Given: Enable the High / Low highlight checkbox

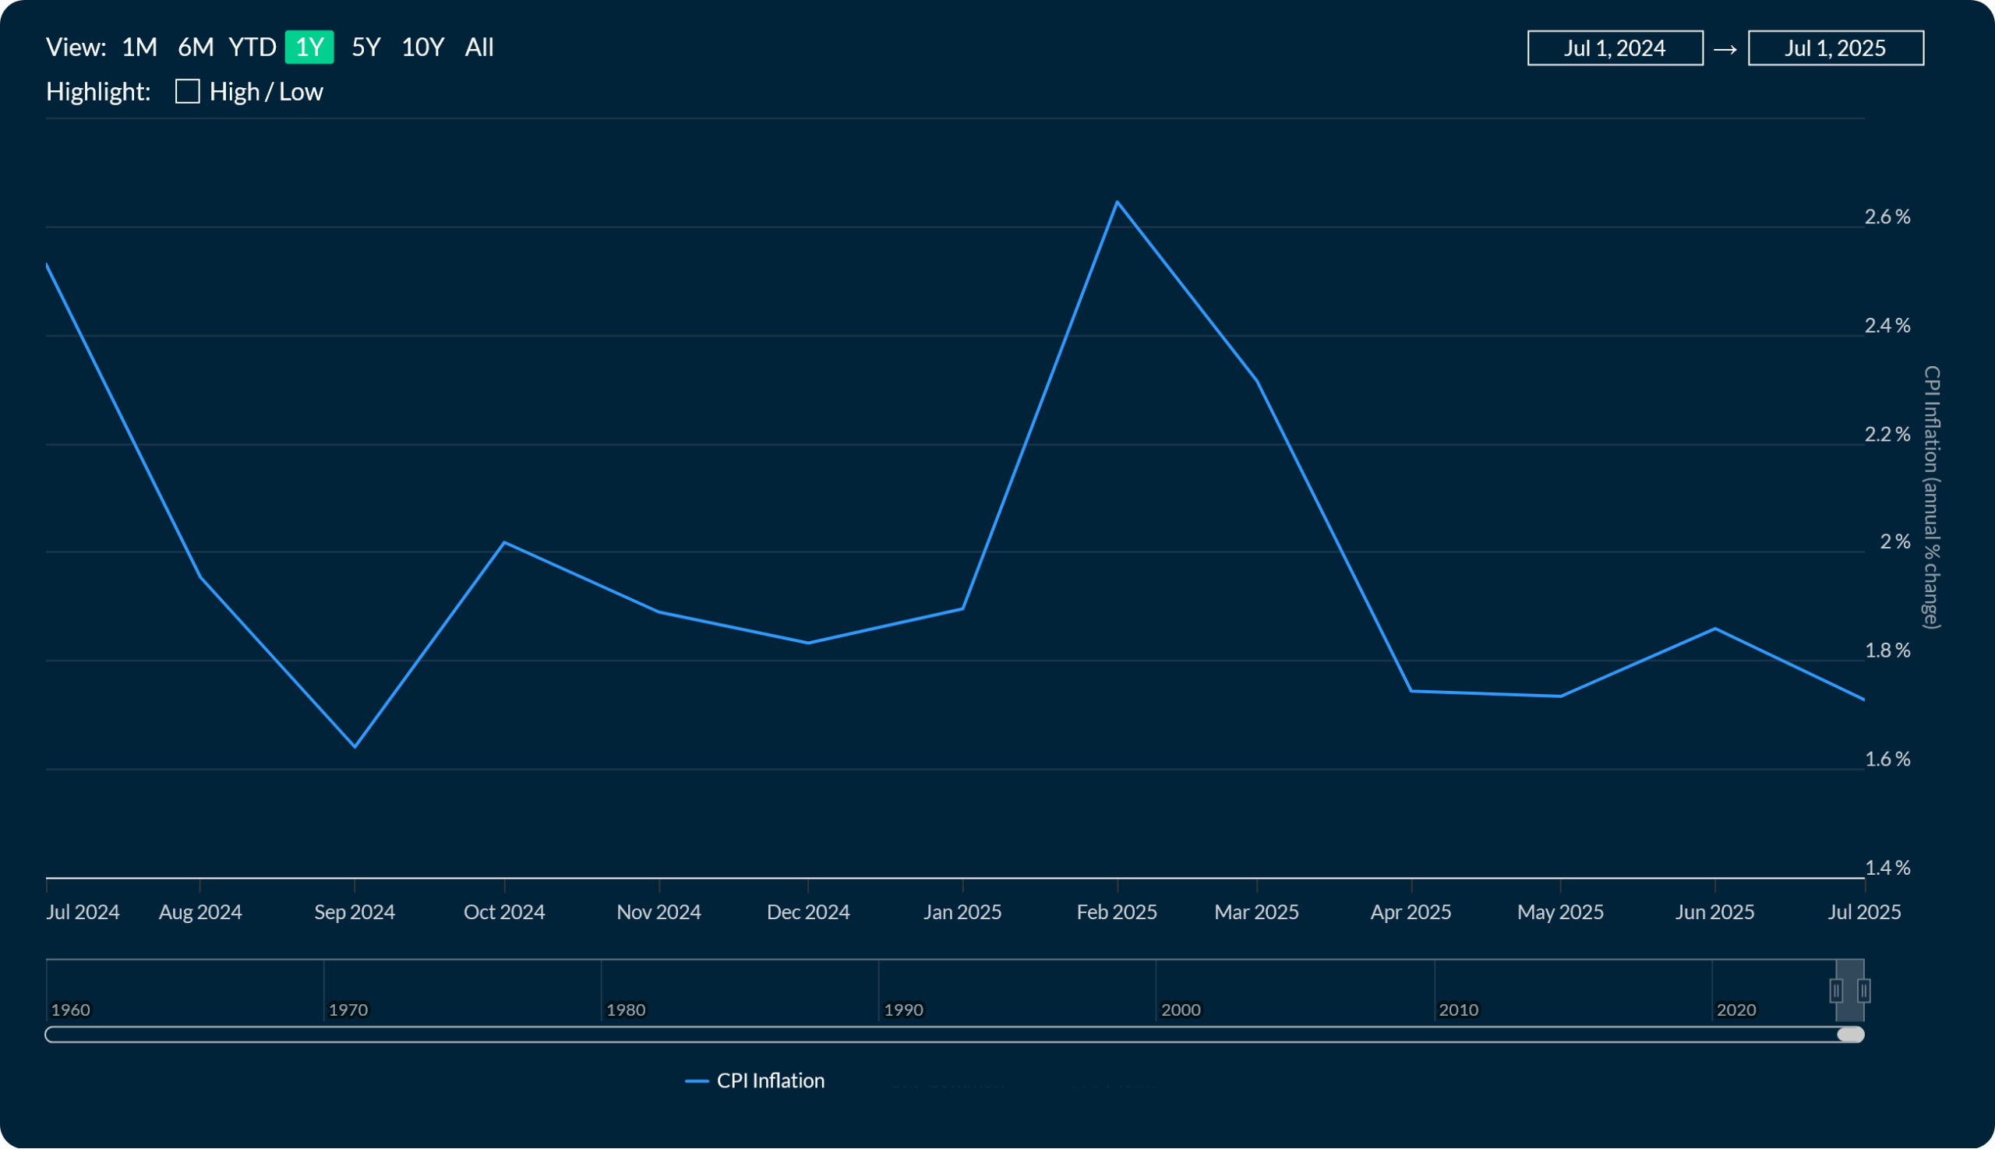Looking at the screenshot, I should pyautogui.click(x=187, y=92).
